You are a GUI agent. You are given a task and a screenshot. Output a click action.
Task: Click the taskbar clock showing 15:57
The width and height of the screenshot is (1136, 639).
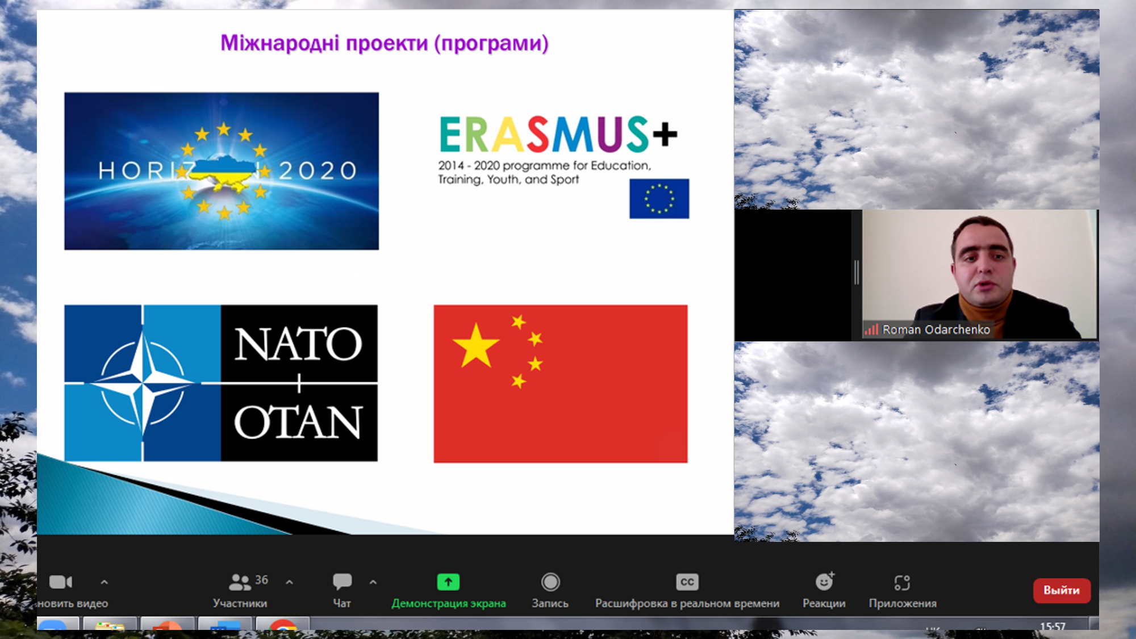(x=1053, y=625)
